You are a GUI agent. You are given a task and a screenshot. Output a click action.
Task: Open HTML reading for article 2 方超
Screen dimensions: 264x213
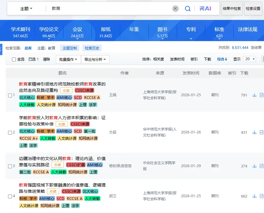tap(262, 132)
